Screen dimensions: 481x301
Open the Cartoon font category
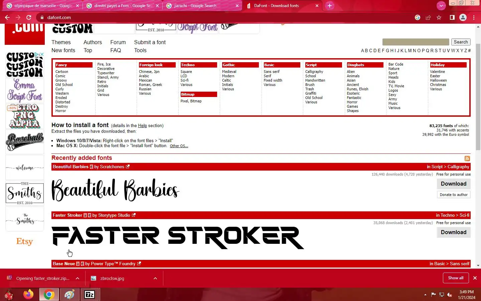point(62,72)
